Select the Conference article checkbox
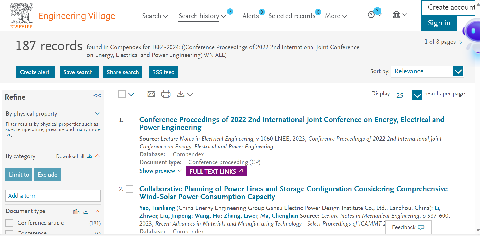The image size is (480, 236). coord(10,223)
